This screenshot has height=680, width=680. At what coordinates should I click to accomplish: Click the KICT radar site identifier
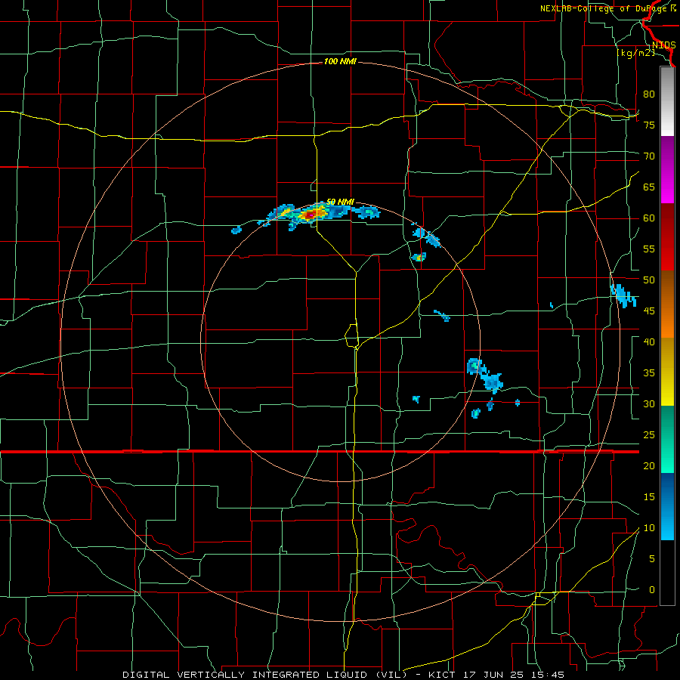pos(442,675)
